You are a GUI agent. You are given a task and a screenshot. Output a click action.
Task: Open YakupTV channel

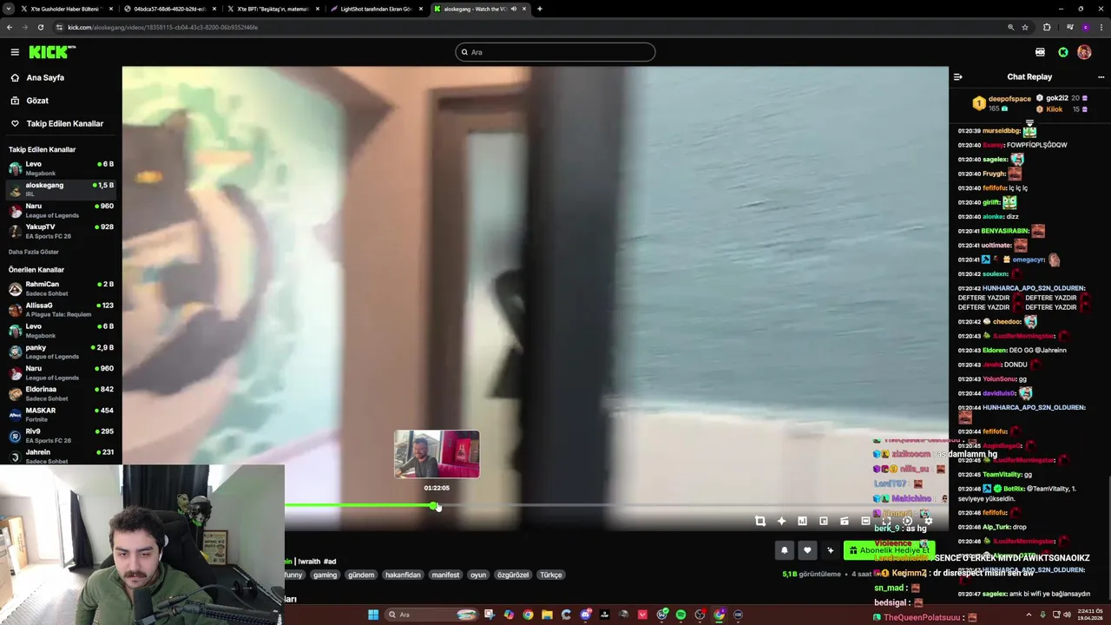coord(61,231)
